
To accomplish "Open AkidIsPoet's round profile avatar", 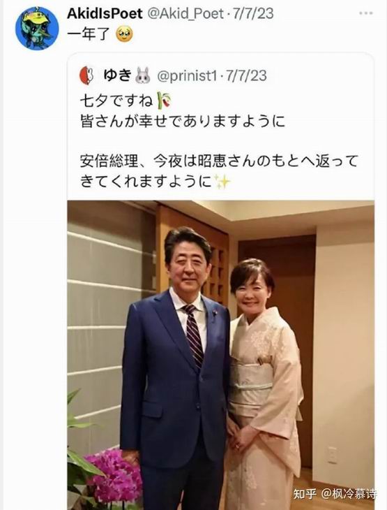I will (x=37, y=29).
